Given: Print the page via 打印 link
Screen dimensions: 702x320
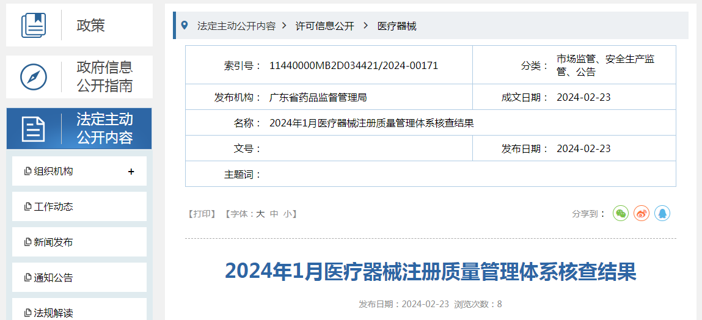Looking at the screenshot, I should [202, 214].
